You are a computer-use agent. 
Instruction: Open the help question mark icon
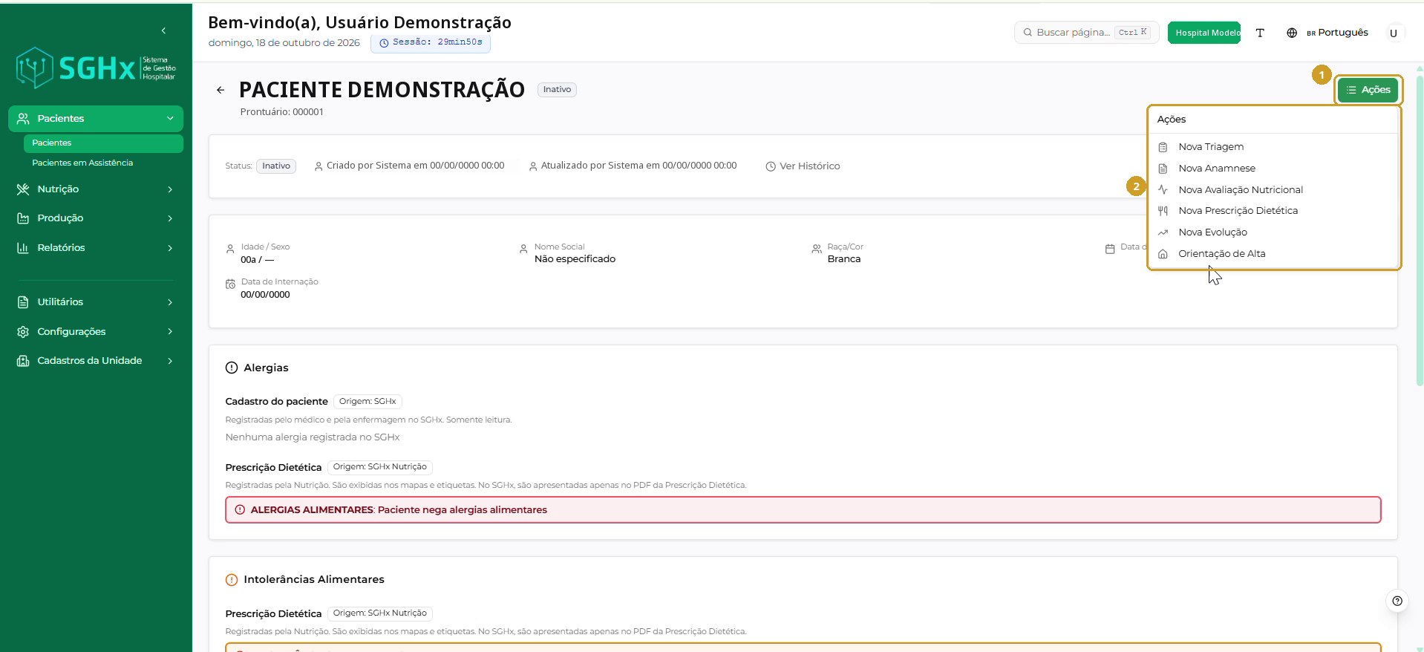pos(1397,601)
